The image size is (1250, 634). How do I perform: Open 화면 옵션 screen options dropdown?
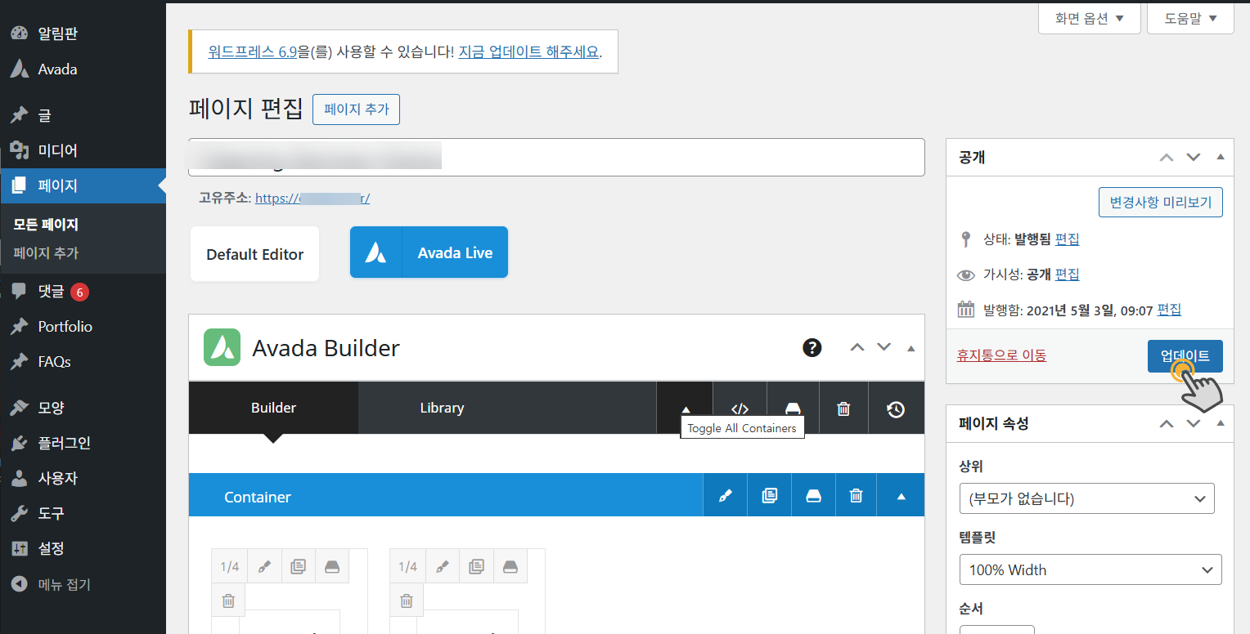point(1089,18)
